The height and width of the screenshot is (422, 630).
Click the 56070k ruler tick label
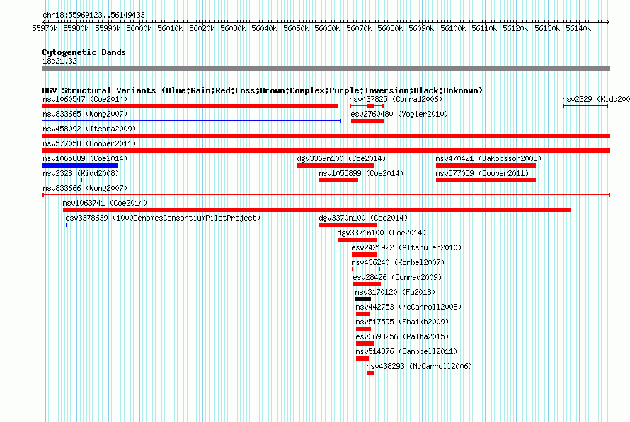[x=359, y=28]
